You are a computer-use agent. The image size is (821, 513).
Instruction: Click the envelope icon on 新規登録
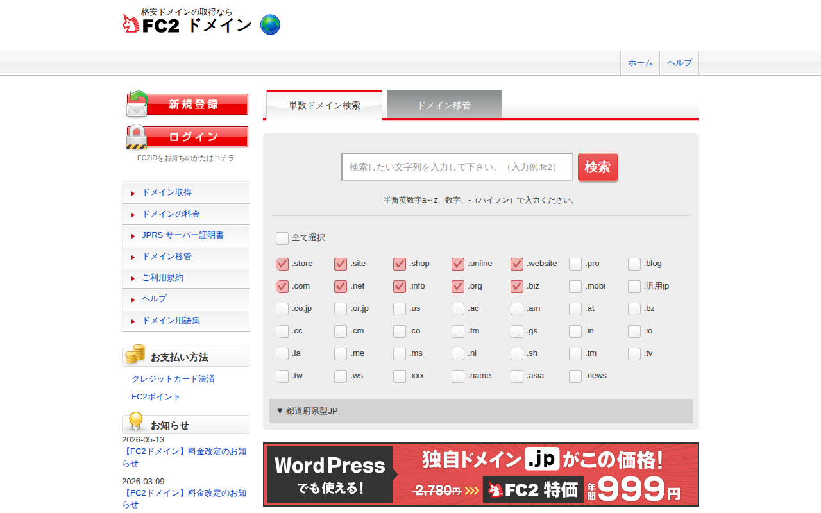[137, 104]
